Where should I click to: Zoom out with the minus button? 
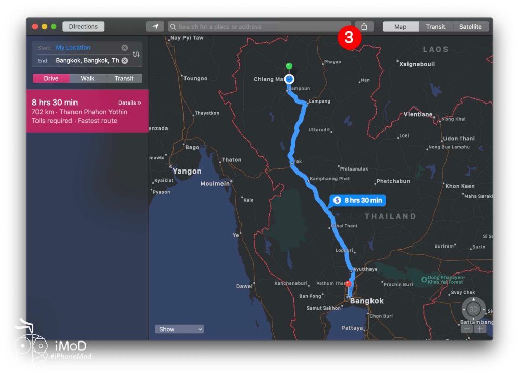coord(467,329)
